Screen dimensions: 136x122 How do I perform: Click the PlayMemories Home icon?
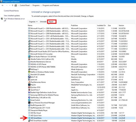29,82
